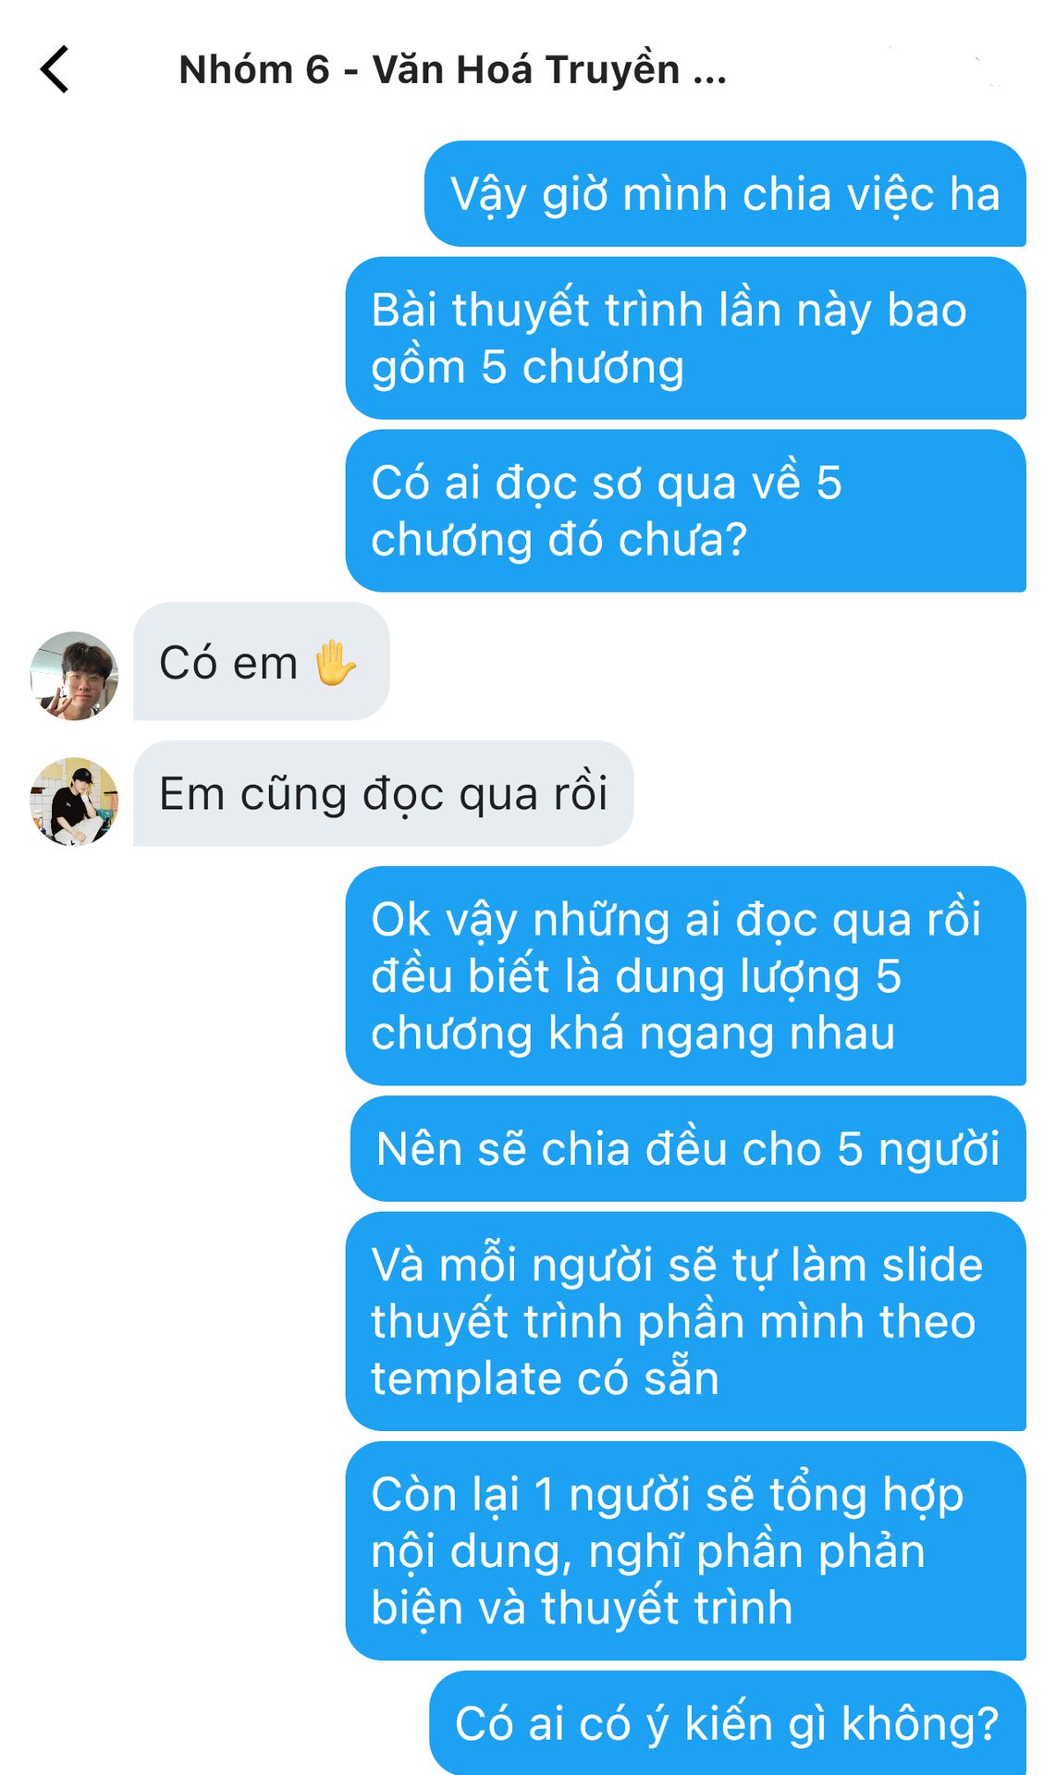Tap message about slide thuyết trình template có sẵn

coord(685,1321)
